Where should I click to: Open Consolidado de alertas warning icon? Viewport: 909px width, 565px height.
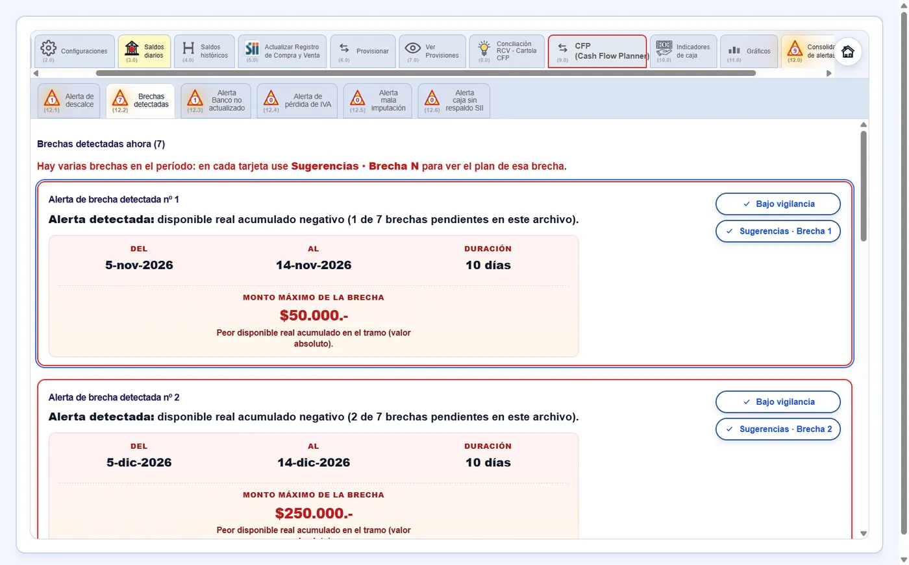pyautogui.click(x=795, y=48)
